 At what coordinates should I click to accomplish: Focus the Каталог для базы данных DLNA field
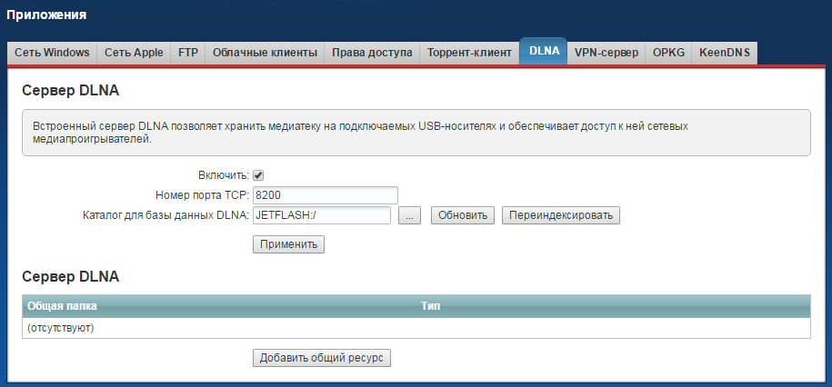click(x=321, y=215)
